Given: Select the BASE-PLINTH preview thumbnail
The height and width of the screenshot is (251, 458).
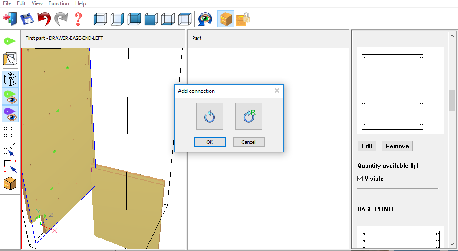Looking at the screenshot, I should pos(400,237).
